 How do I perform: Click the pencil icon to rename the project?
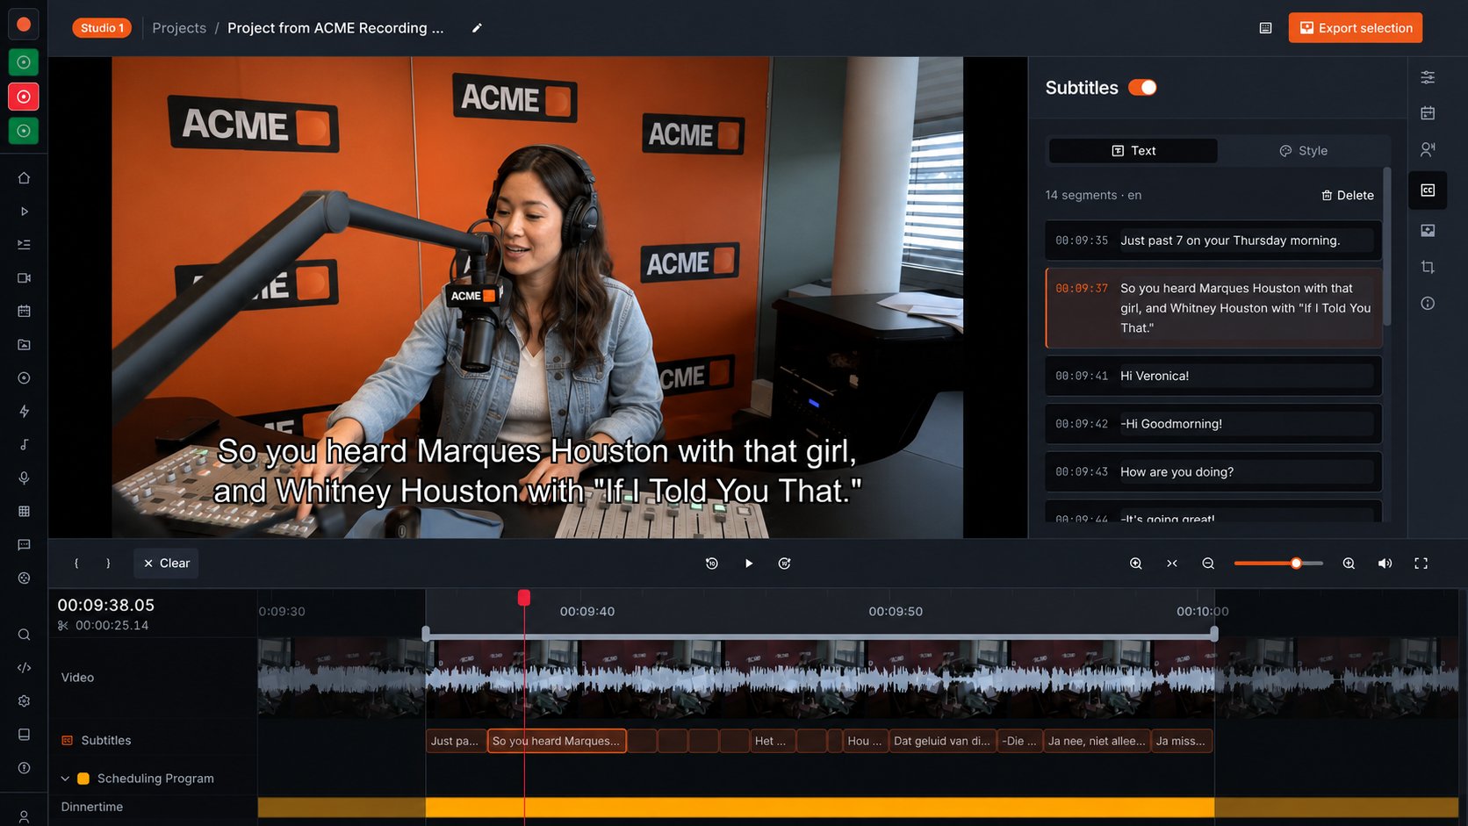pos(477,28)
